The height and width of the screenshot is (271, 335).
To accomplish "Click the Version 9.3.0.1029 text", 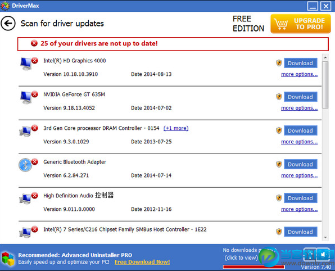I will (x=66, y=142).
